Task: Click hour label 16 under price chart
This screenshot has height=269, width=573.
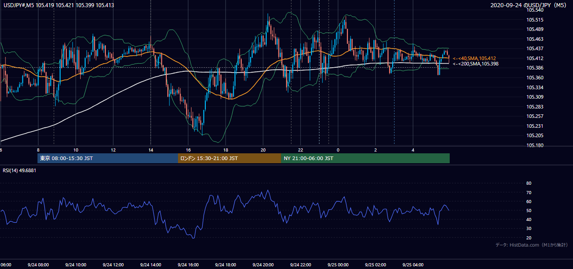Action: [188, 150]
